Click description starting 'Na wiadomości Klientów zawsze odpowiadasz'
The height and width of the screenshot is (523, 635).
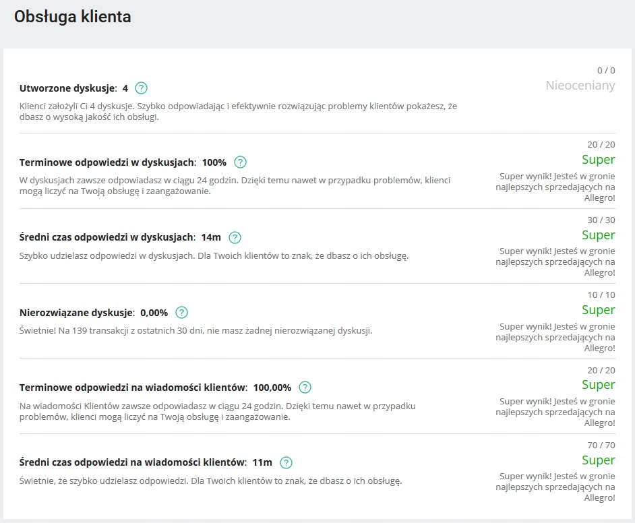coord(218,411)
